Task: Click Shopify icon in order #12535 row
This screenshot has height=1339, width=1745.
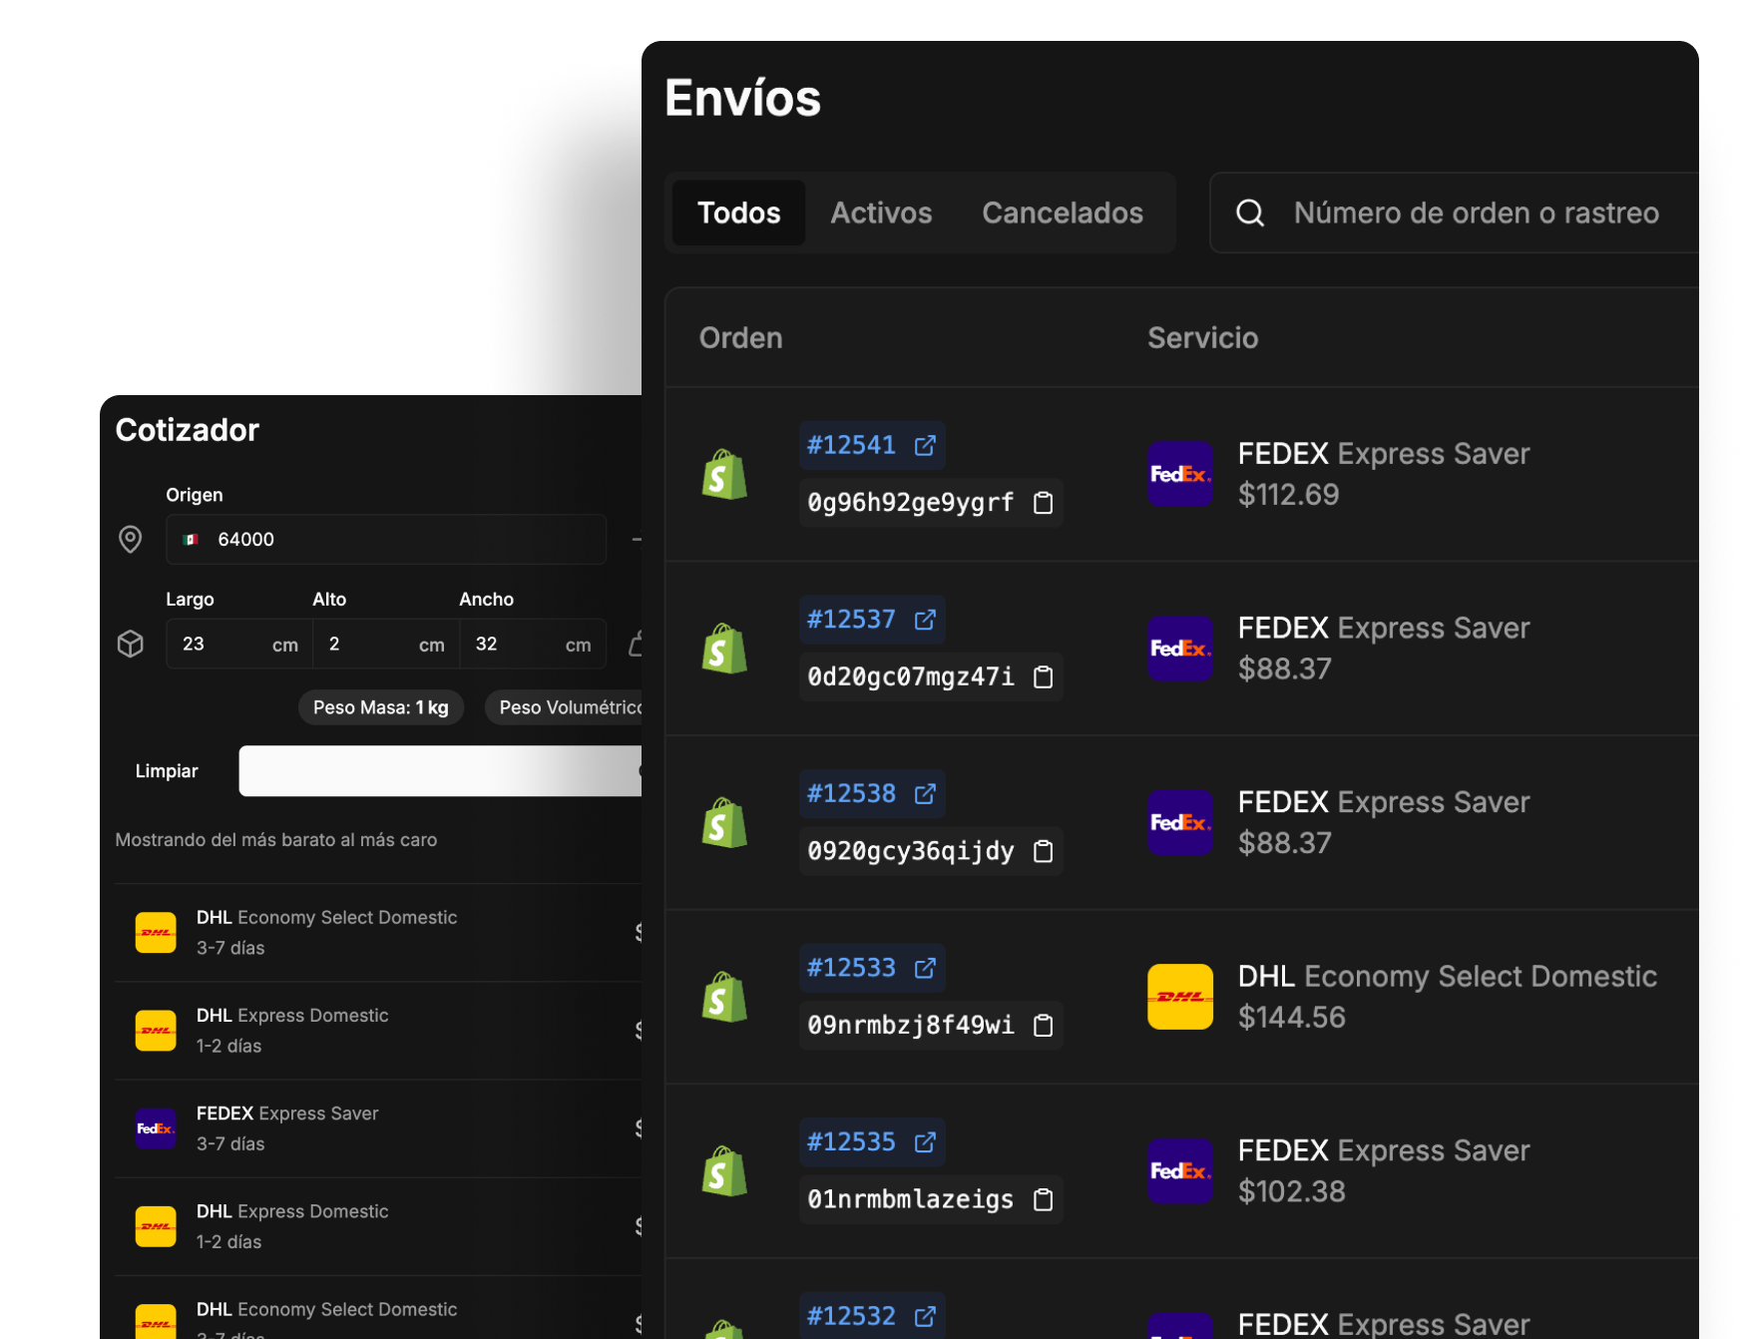Action: (x=724, y=1171)
